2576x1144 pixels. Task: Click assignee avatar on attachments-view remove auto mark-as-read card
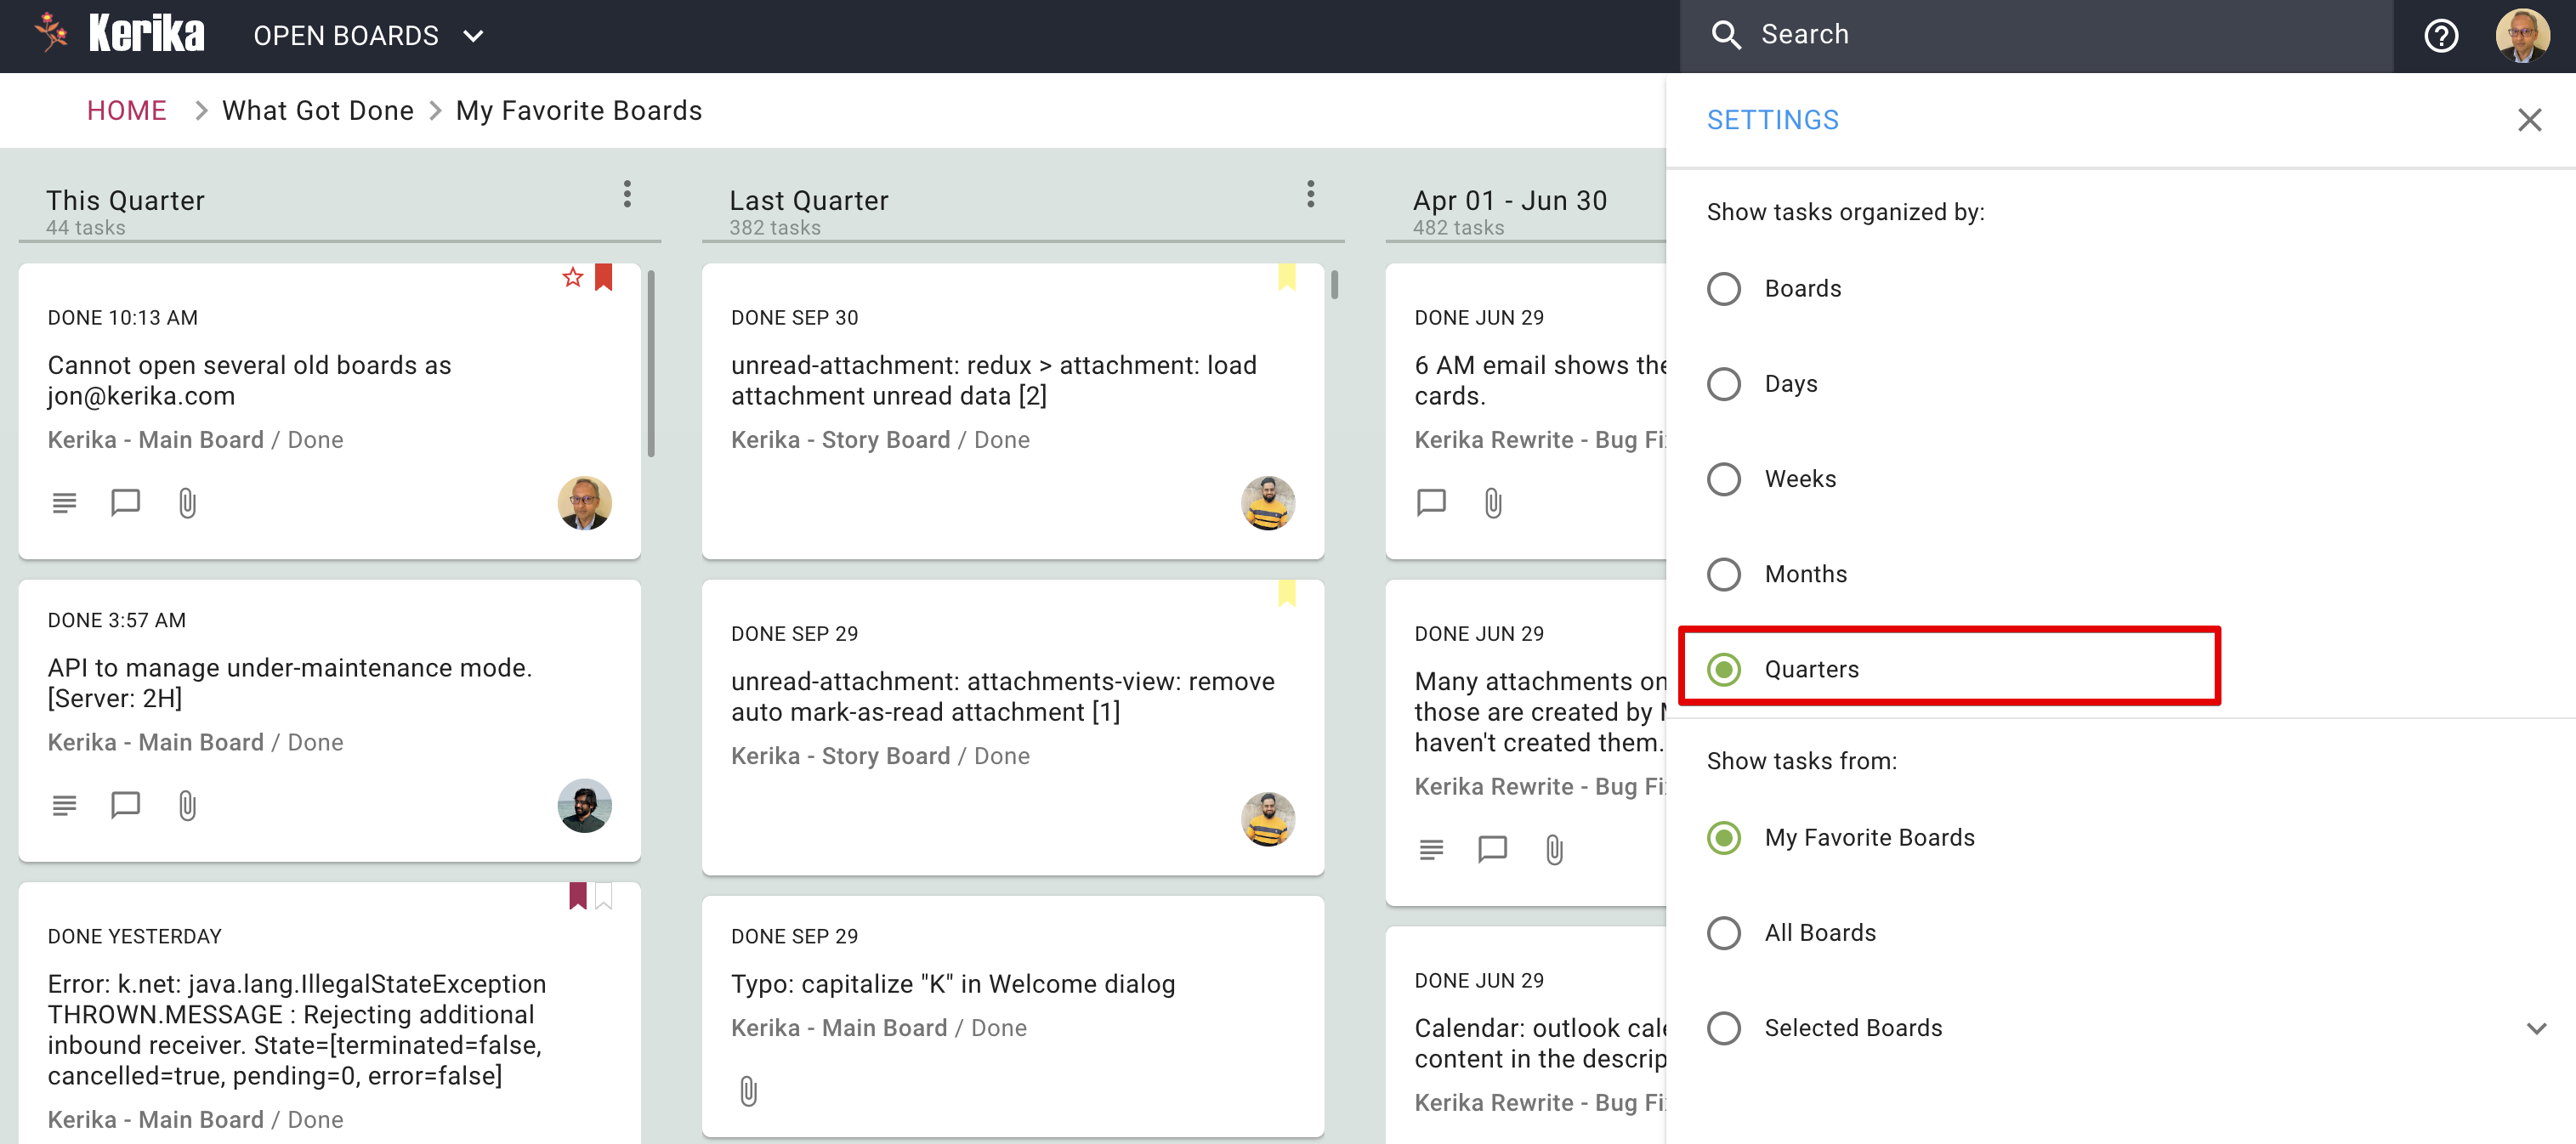[x=1268, y=819]
